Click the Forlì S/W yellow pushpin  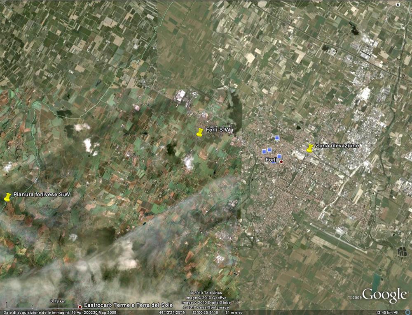click(200, 132)
